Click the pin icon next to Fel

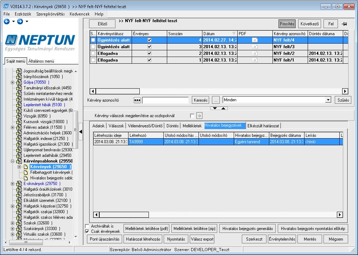[x=344, y=24]
